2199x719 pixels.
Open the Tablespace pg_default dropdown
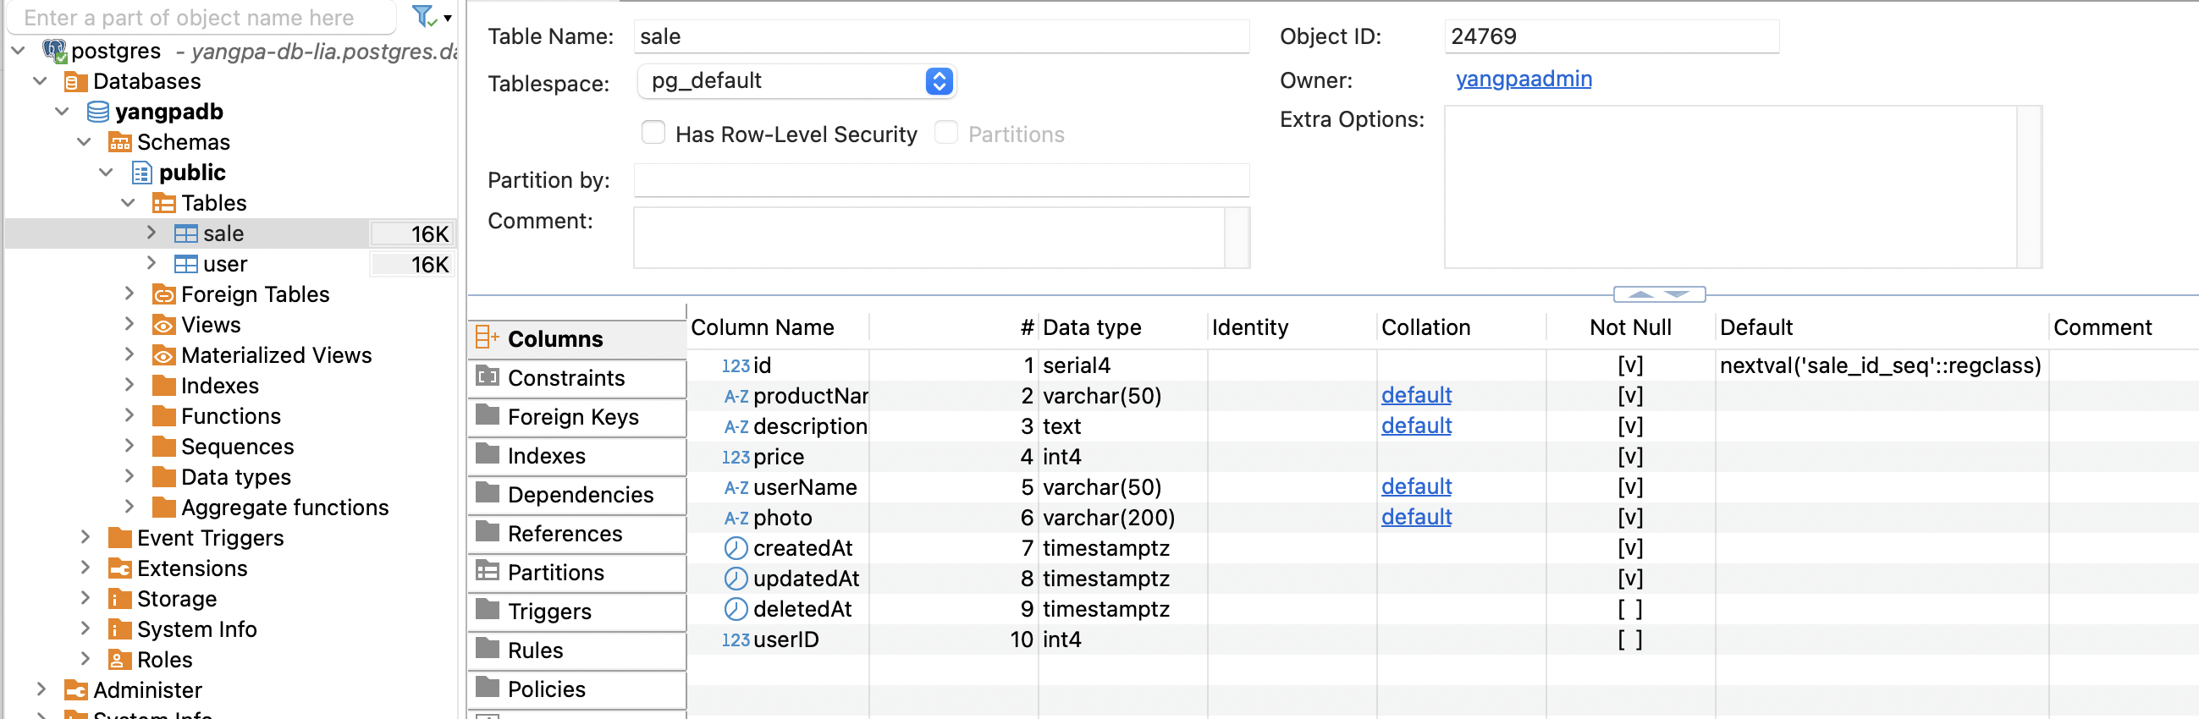pos(938,81)
